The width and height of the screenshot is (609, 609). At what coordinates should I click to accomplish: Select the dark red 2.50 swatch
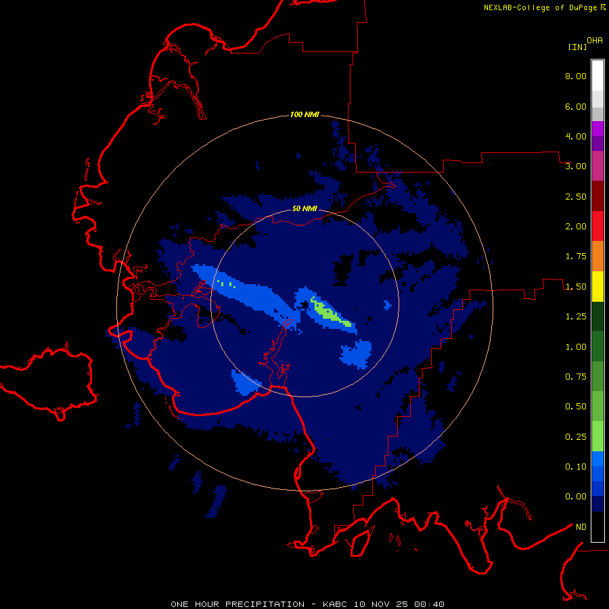(597, 196)
